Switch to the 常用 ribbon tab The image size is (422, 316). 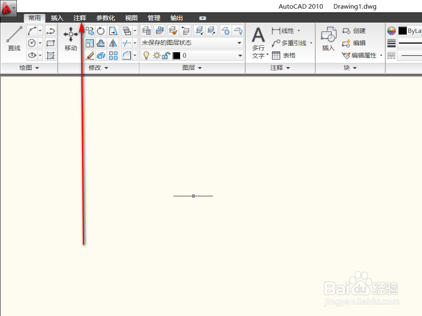[35, 18]
